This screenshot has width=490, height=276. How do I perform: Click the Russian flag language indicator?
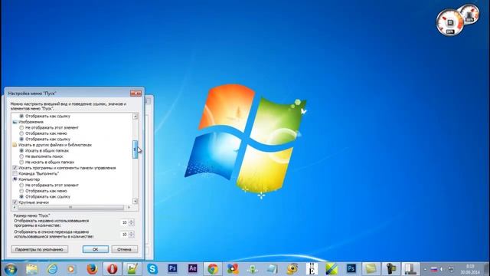point(434,269)
